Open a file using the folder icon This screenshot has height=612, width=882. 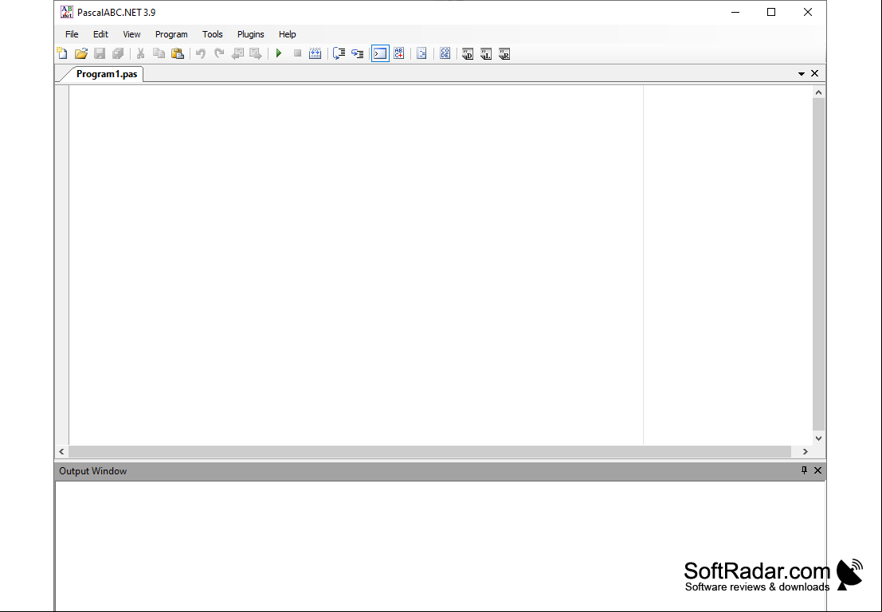[x=81, y=53]
